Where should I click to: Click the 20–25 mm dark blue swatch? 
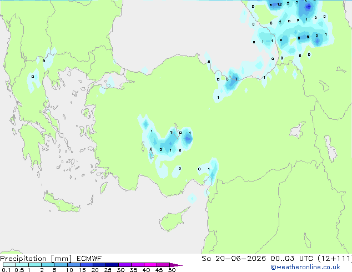(x=99, y=265)
